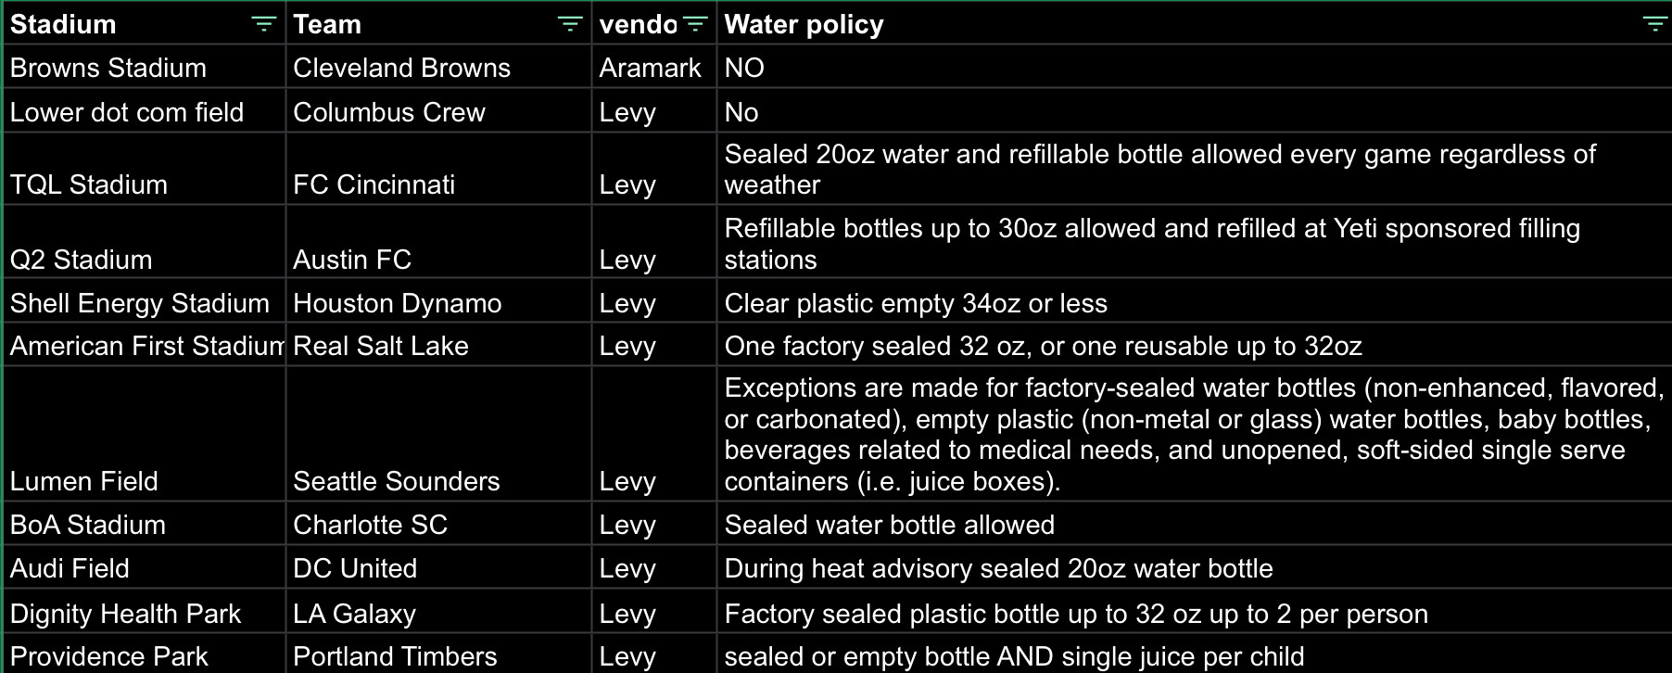The height and width of the screenshot is (673, 1672).
Task: Open the Team column filter icon
Action: (x=570, y=24)
